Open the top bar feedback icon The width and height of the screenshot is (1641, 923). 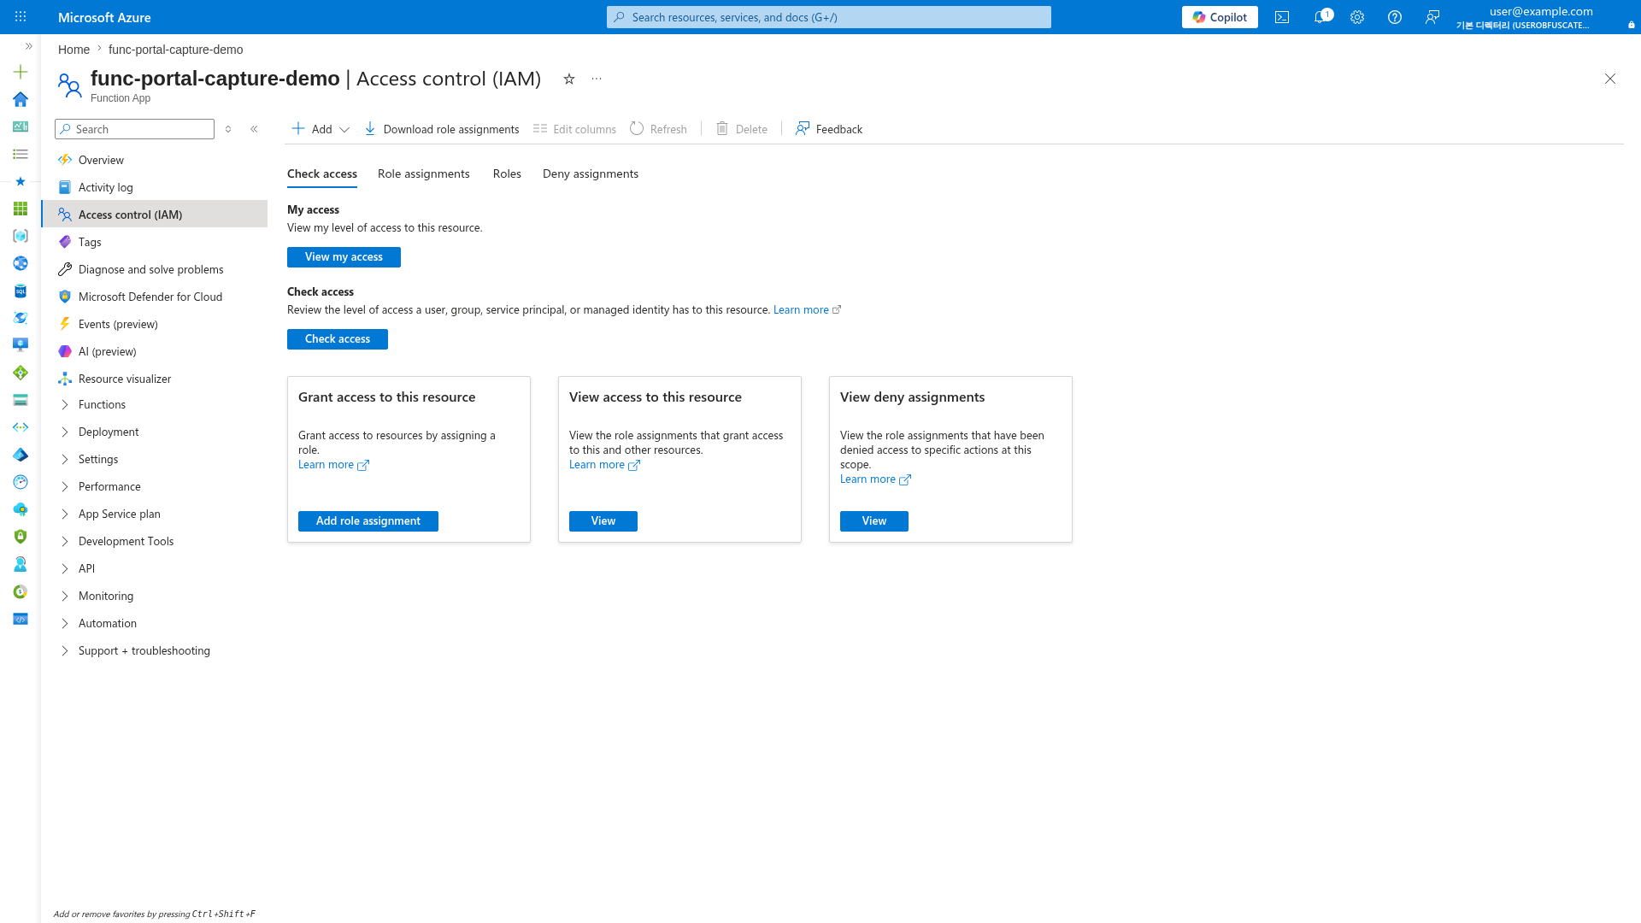tap(1432, 17)
